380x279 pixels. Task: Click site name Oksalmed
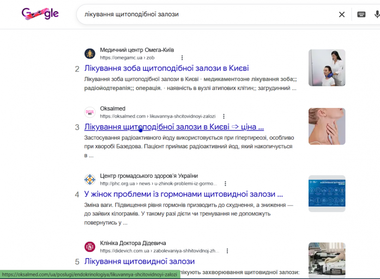(x=113, y=108)
